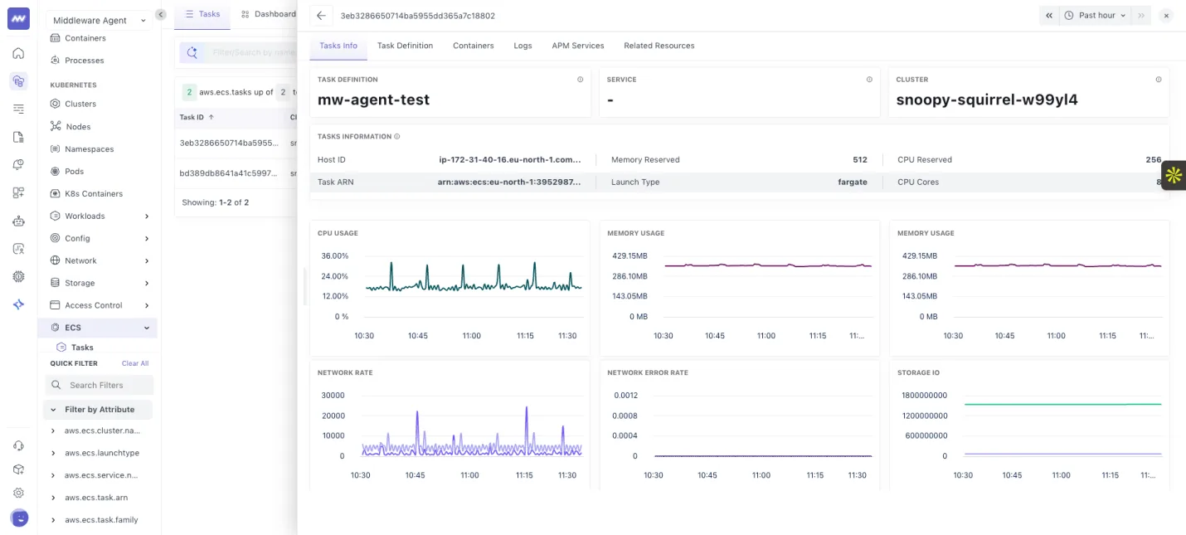Expand aws.ecs.task.arn filter

coord(54,498)
